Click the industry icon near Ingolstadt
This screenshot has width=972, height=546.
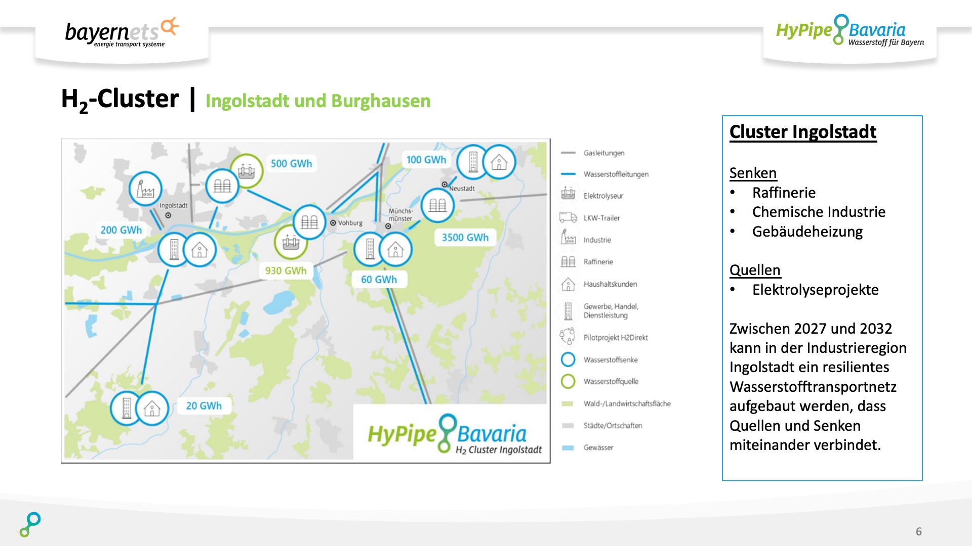pyautogui.click(x=145, y=189)
